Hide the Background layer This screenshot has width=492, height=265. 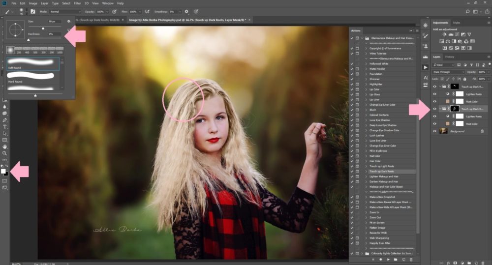coord(434,131)
